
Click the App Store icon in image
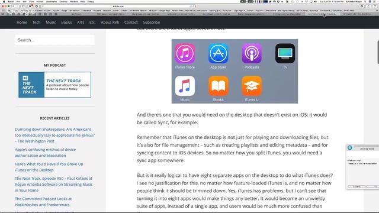point(219,53)
